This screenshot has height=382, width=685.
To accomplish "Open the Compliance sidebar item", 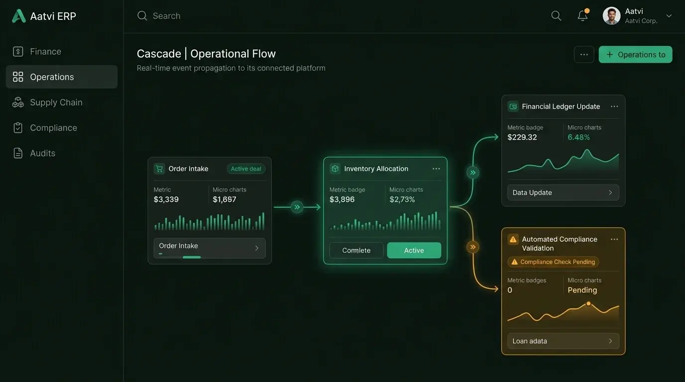I will (62, 128).
